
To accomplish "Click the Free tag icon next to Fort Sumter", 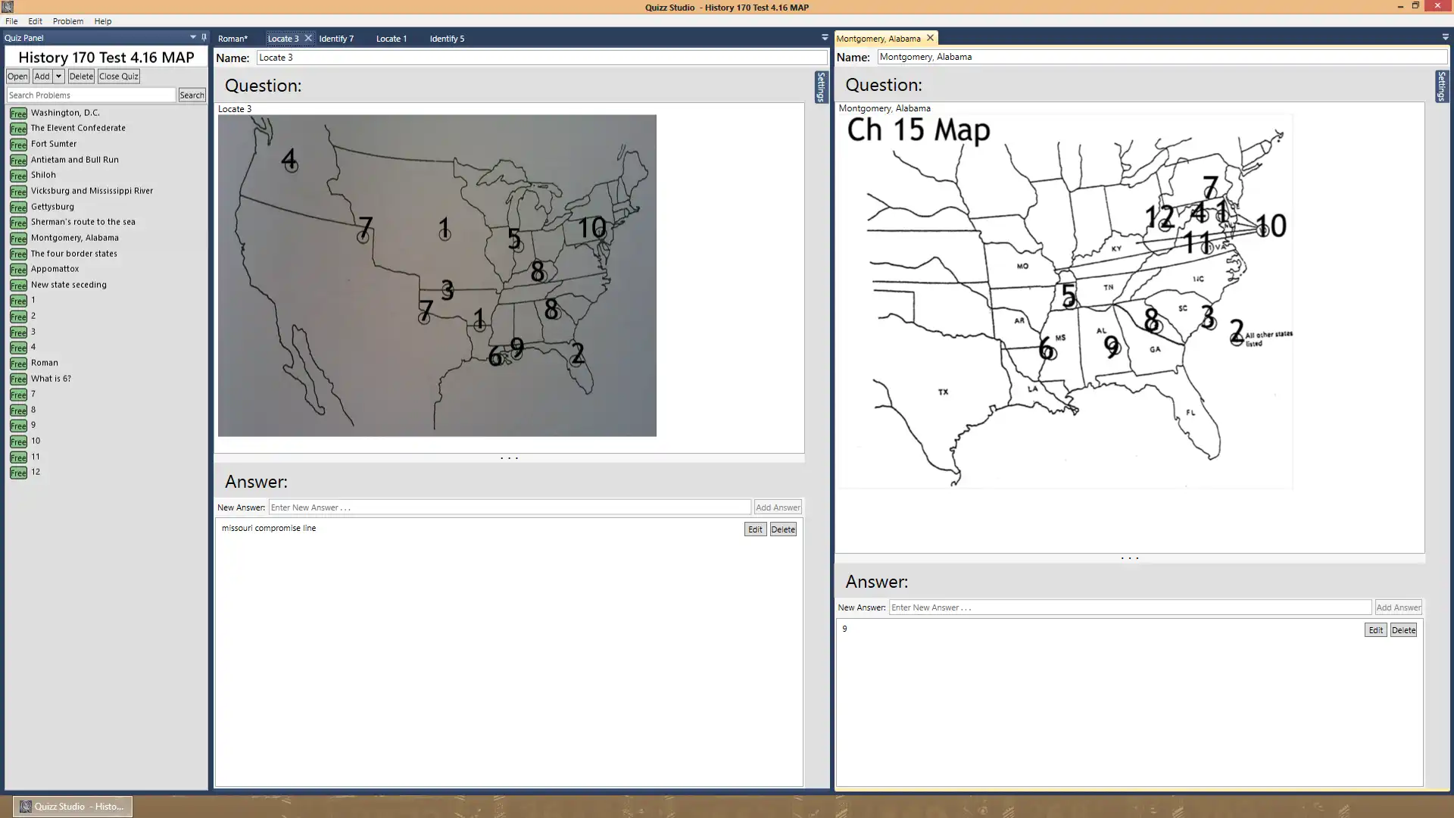I will [x=18, y=144].
